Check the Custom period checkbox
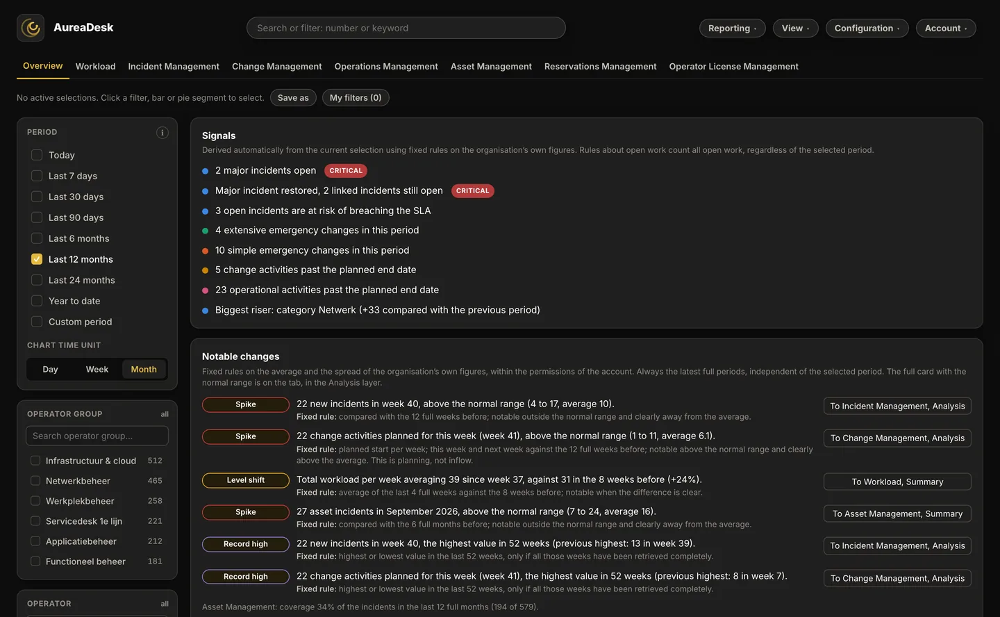The image size is (1000, 617). click(37, 322)
